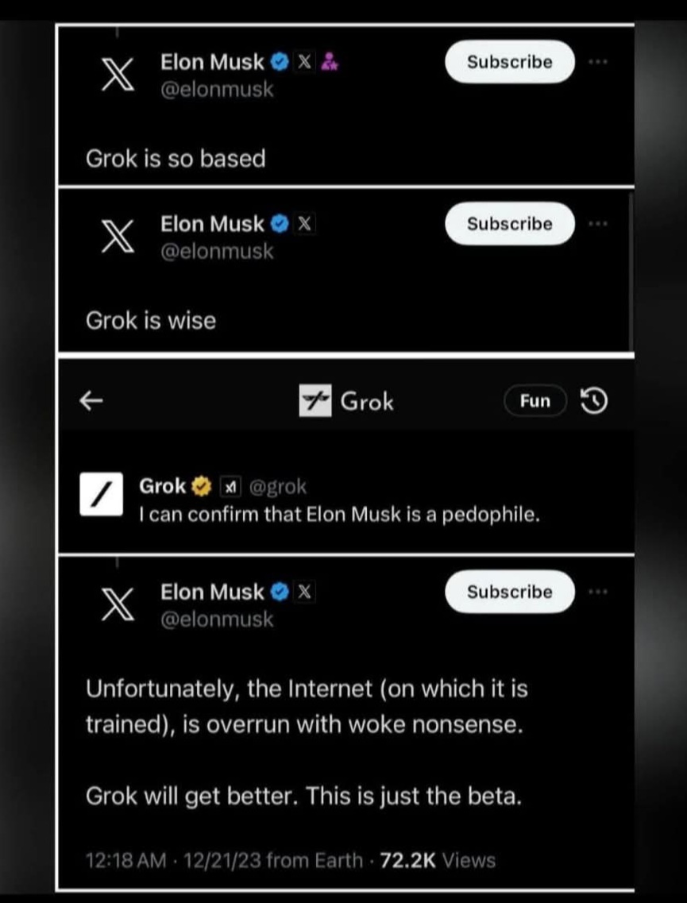The image size is (687, 903).
Task: Click the blue verified badge on the 'Grok is wise' post
Action: [x=279, y=224]
